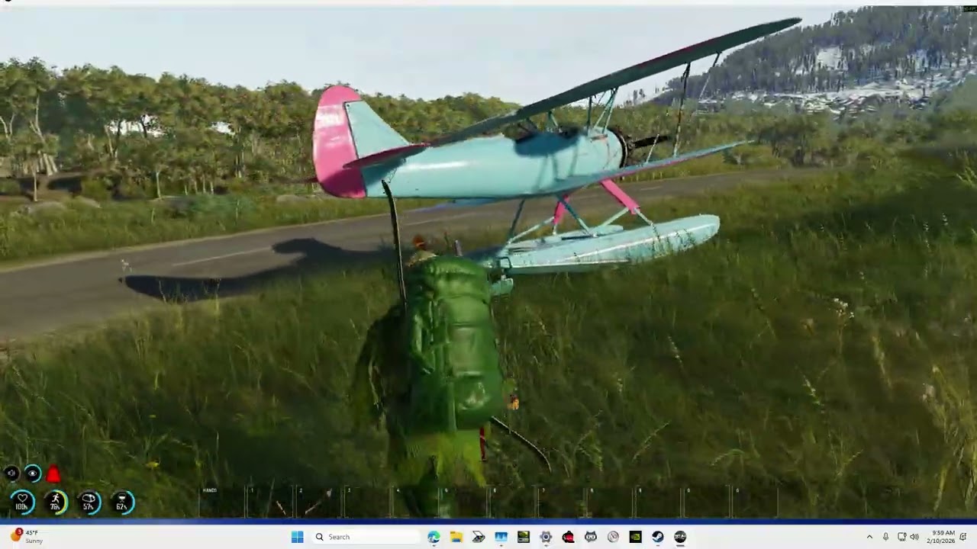Click the health heart indicator at 100%

tap(22, 502)
